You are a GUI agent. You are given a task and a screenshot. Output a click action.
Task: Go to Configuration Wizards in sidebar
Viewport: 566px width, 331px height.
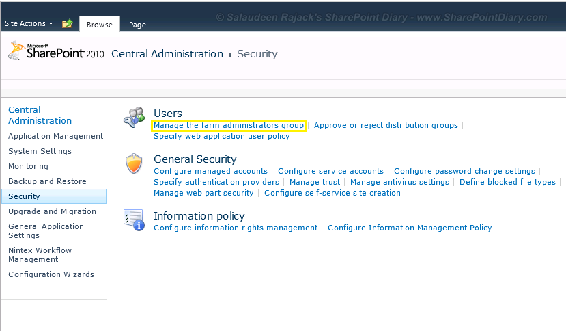[x=51, y=274]
